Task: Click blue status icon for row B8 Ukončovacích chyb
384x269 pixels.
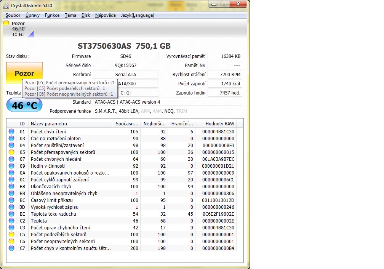Action: pyautogui.click(x=11, y=186)
